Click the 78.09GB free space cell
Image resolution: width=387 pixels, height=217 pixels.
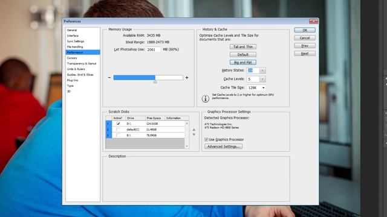[x=151, y=135]
